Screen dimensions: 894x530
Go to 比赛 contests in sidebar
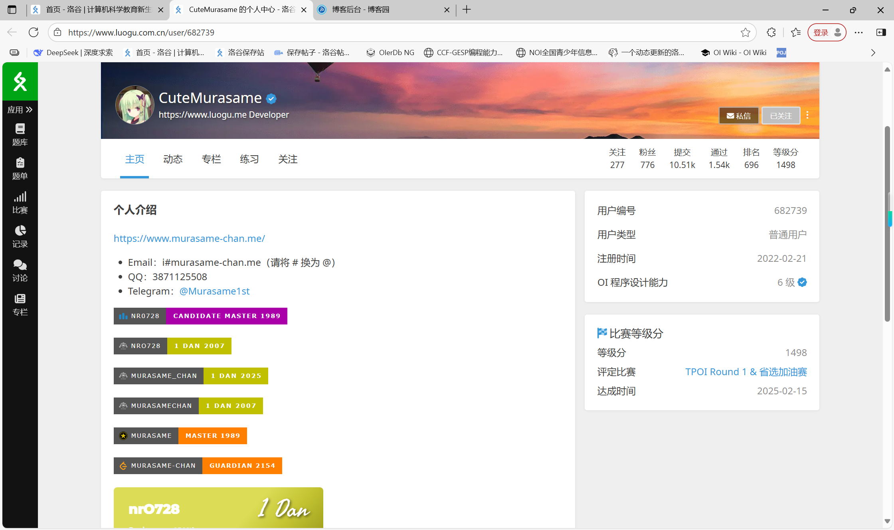coord(20,202)
